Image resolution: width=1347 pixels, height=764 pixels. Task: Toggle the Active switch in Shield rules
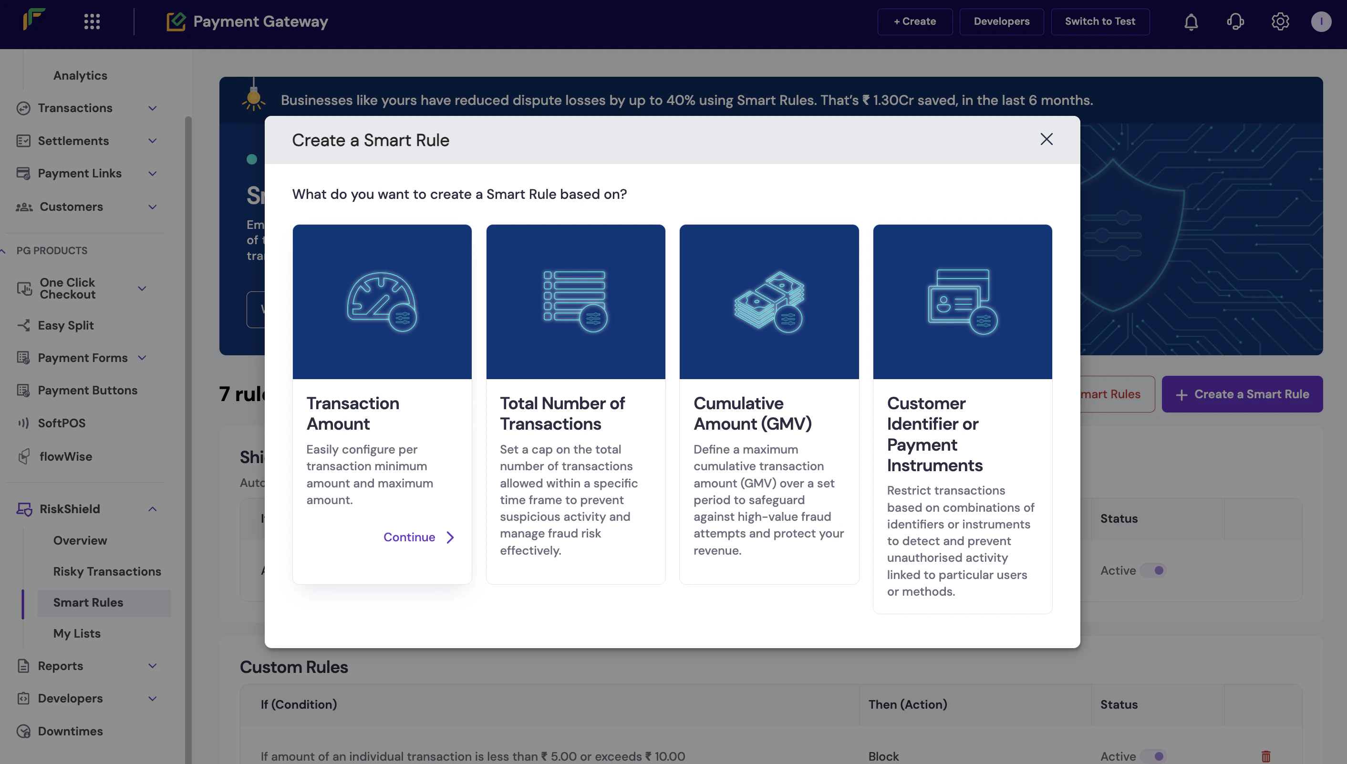coord(1153,570)
